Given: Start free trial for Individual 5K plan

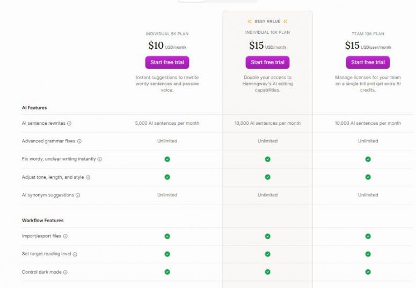Looking at the screenshot, I should pyautogui.click(x=167, y=62).
